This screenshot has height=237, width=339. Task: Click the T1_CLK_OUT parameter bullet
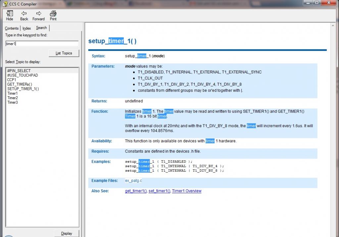point(150,78)
